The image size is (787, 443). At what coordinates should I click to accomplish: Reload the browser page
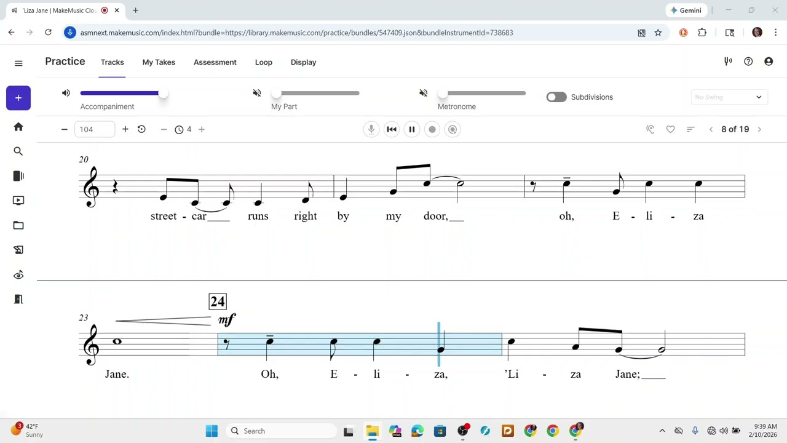48,33
